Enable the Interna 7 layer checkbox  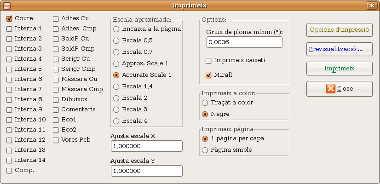coord(9,89)
